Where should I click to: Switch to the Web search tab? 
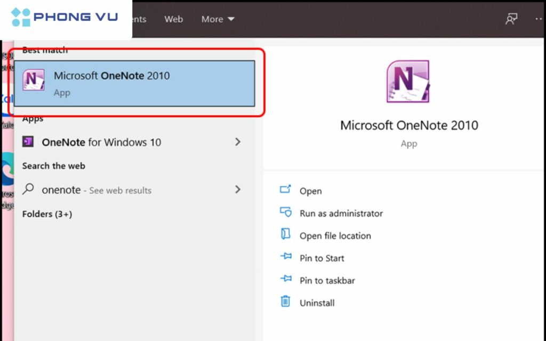173,19
